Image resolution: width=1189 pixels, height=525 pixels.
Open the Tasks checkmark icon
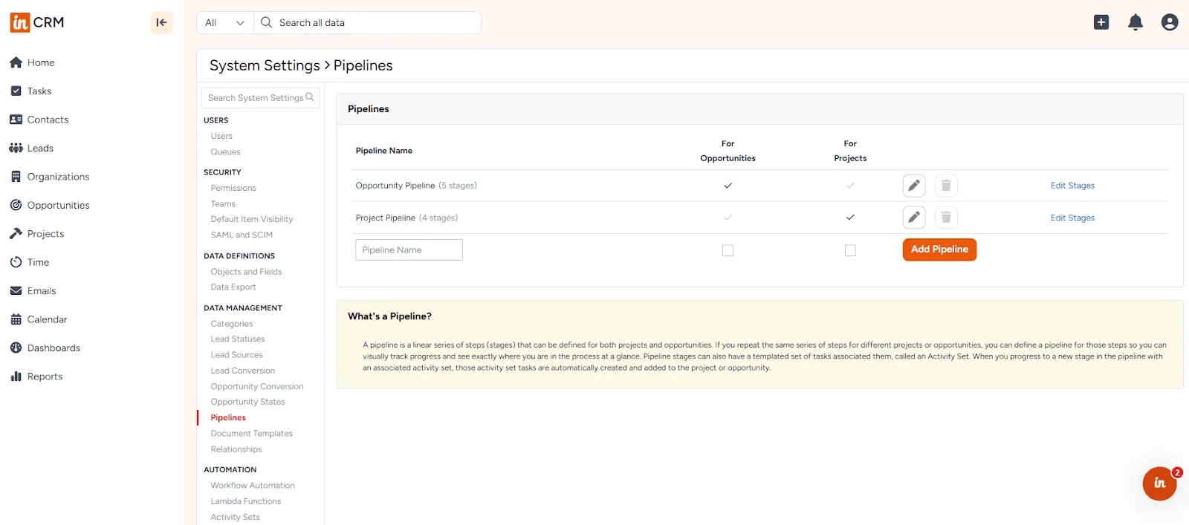(x=16, y=91)
